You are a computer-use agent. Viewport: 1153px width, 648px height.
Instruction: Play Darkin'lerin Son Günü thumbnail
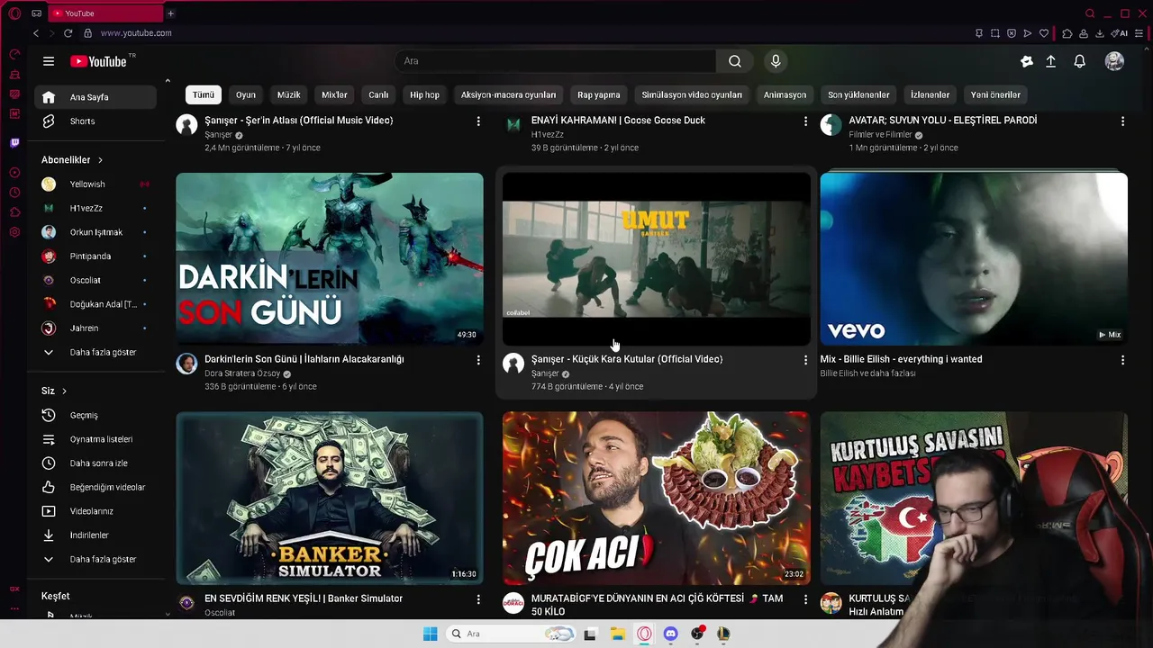click(x=330, y=259)
